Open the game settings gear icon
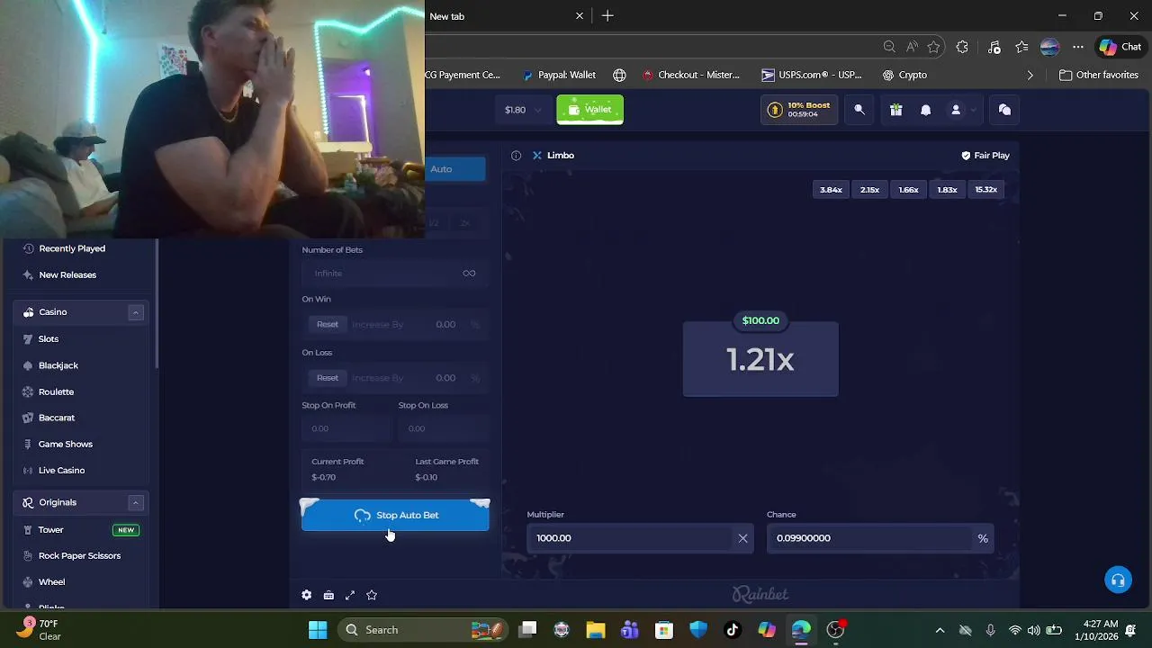The width and height of the screenshot is (1152, 648). 307,595
